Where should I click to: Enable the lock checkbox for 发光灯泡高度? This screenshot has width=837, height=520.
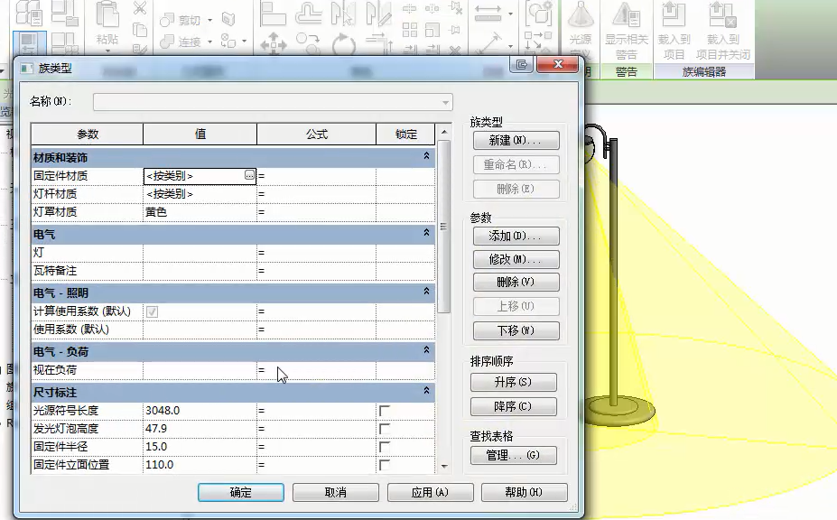coord(385,429)
